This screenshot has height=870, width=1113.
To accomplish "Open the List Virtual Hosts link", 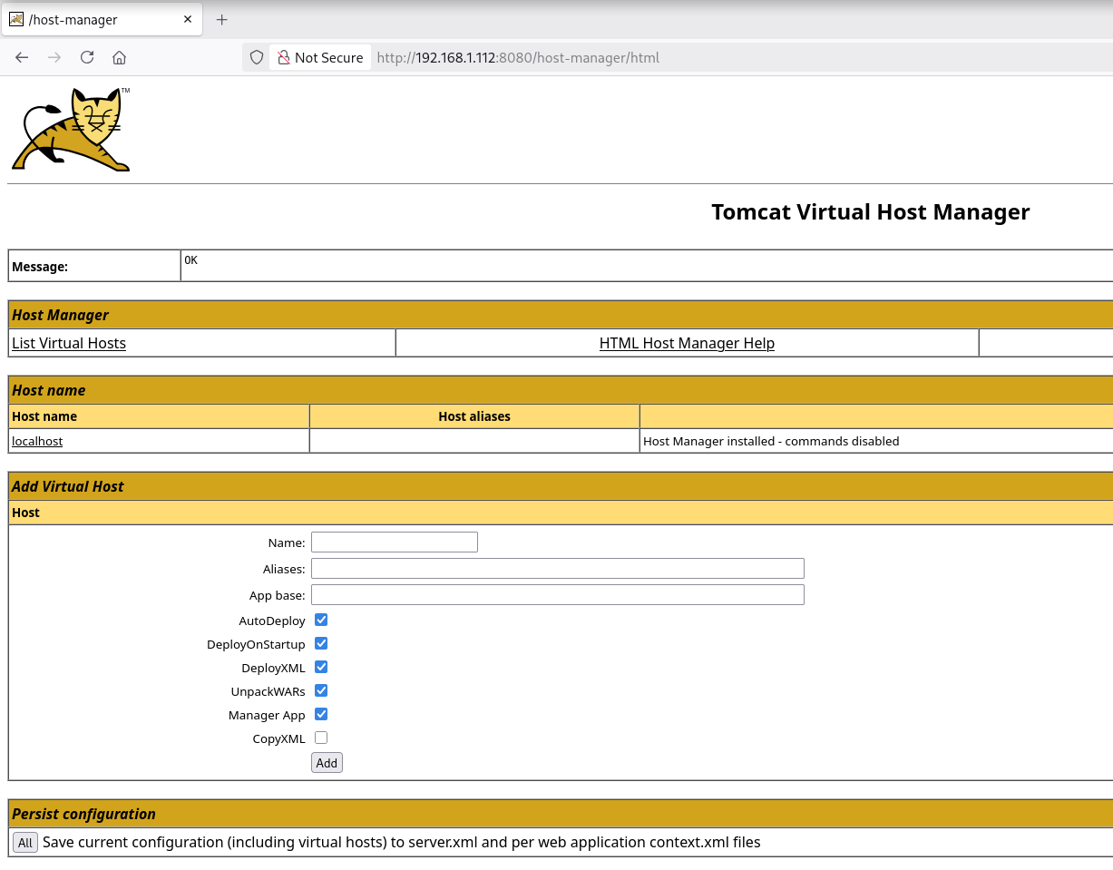I will (69, 343).
